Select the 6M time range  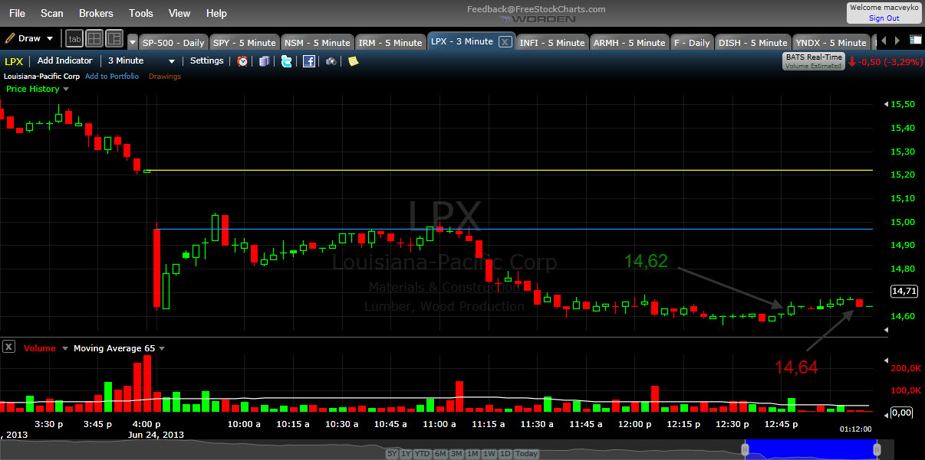[440, 454]
